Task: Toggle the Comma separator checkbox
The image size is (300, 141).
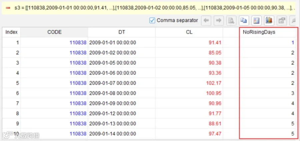Action: (152, 20)
